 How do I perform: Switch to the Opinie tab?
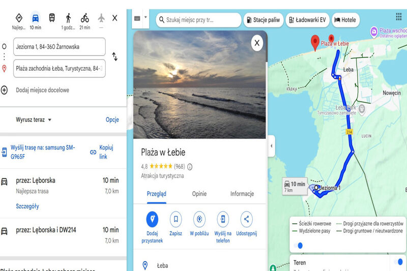point(199,194)
